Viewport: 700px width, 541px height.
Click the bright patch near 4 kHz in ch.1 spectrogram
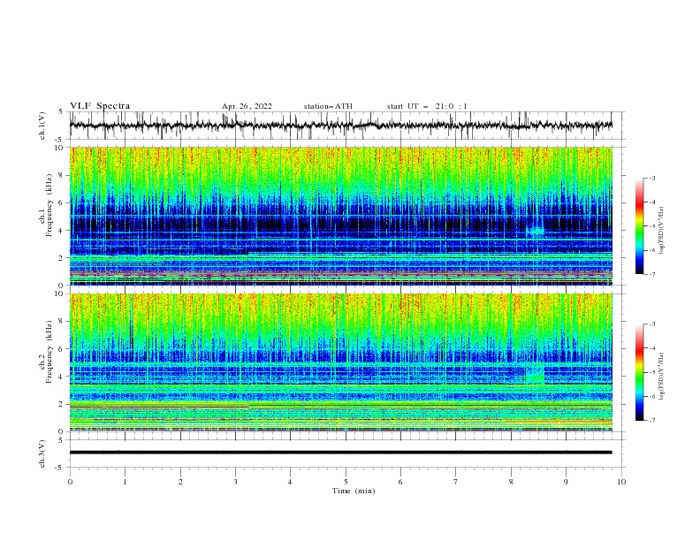pos(536,231)
